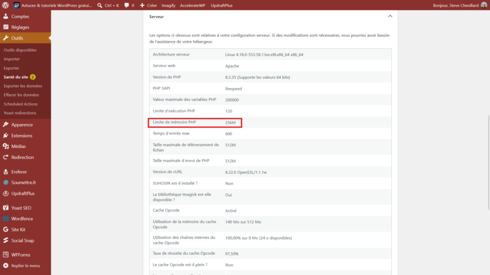Click the site home icon in admin bar
Image resolution: width=490 pixels, height=275 pixels.
(17, 5)
